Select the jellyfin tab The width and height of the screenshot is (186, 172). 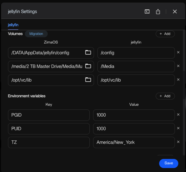coord(13,25)
